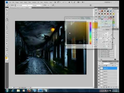Select the Eraser tool
Viewport: 124px width, 93px height.
7,31
